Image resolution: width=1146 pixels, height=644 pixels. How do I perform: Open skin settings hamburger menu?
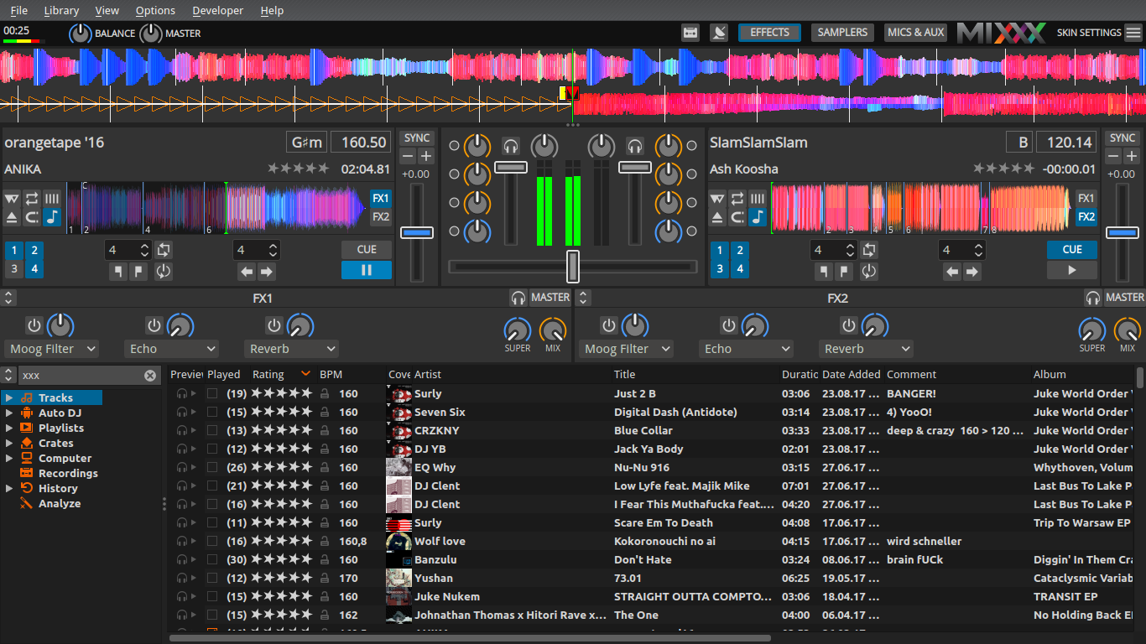(1133, 33)
